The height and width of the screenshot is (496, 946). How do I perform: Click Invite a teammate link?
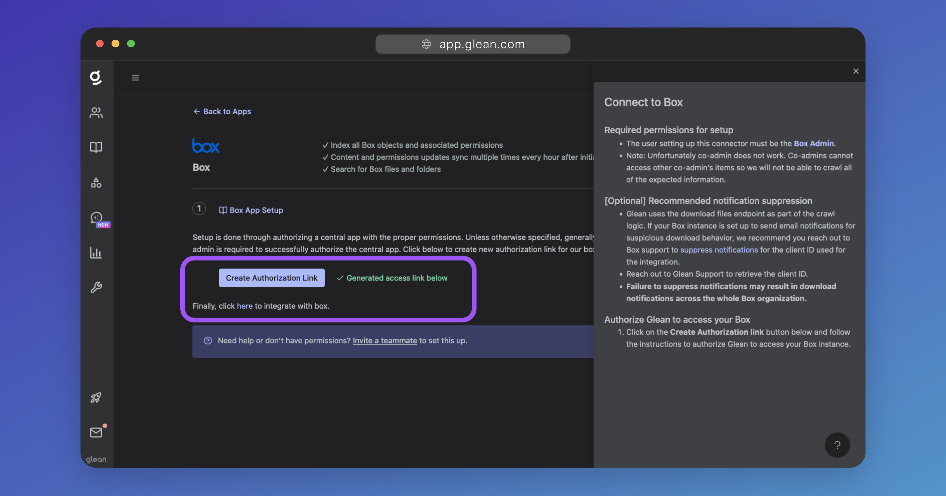(x=385, y=340)
